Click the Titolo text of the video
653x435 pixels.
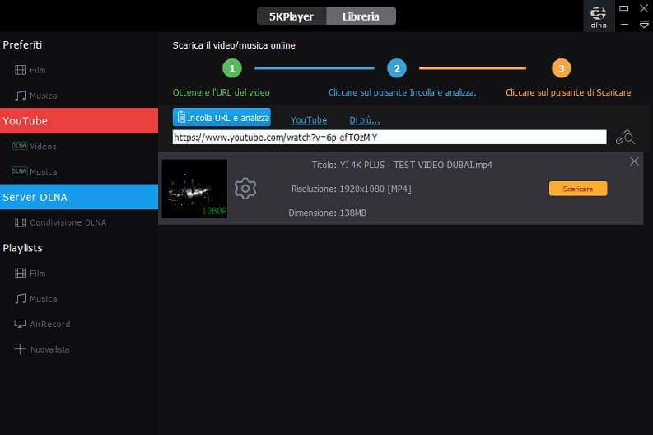click(x=402, y=165)
